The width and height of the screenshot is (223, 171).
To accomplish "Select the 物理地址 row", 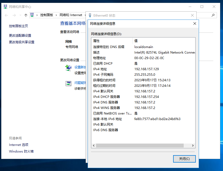I will pos(143,58).
